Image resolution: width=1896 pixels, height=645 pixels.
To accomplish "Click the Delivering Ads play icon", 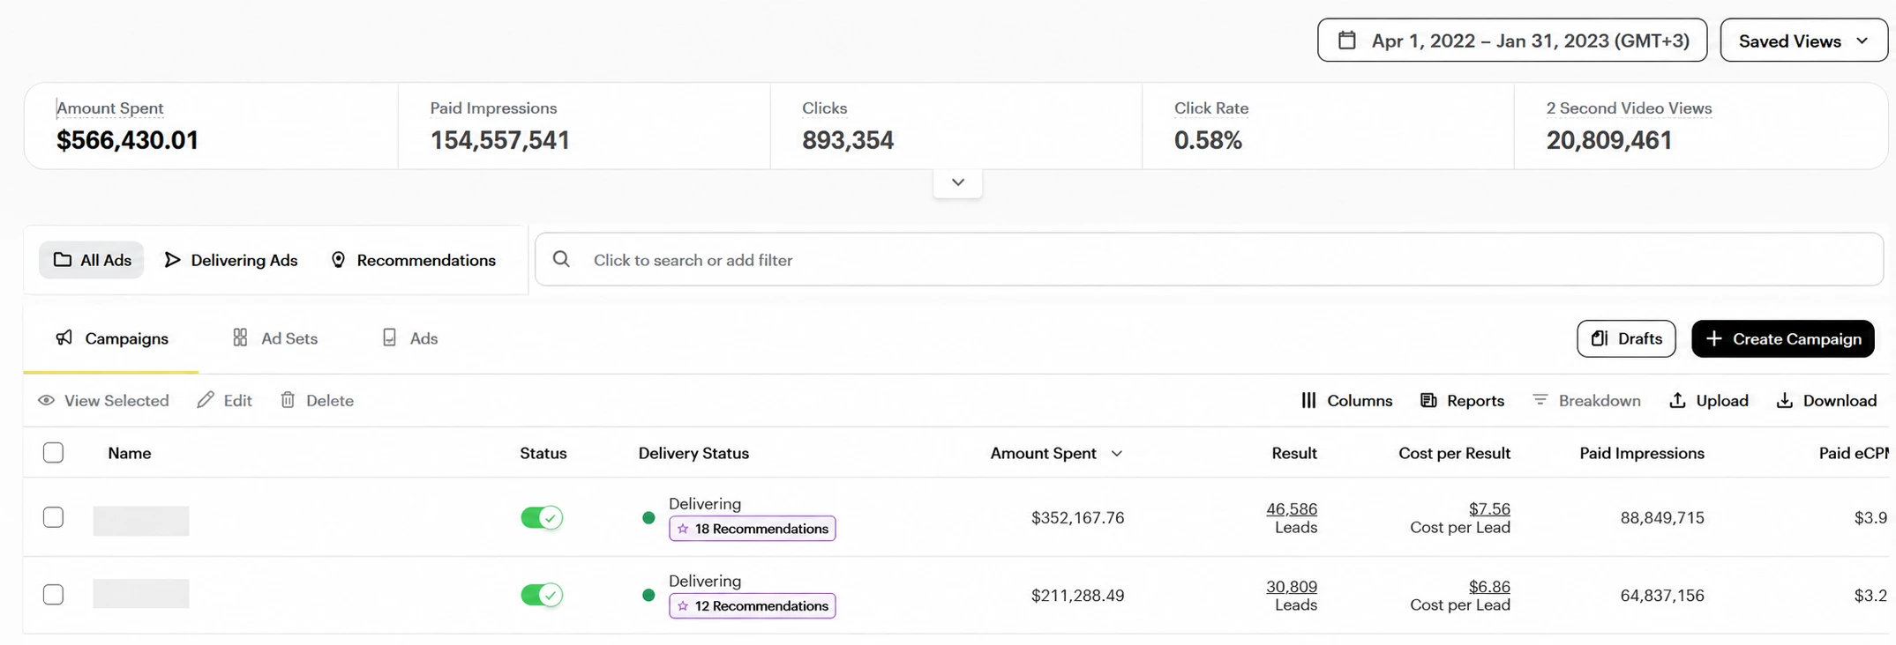I will pos(172,259).
